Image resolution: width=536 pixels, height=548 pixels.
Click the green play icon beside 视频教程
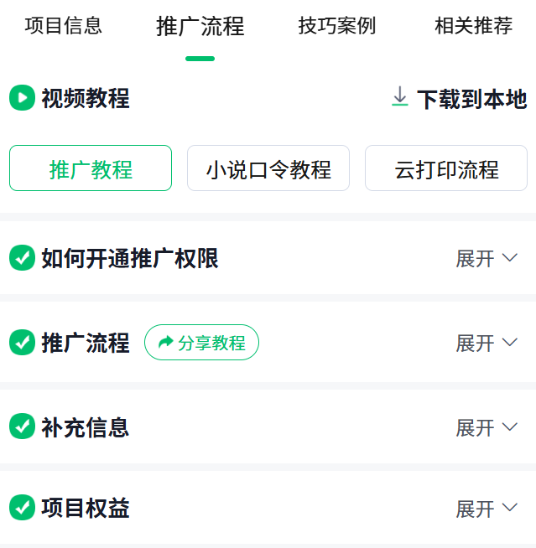click(x=22, y=98)
